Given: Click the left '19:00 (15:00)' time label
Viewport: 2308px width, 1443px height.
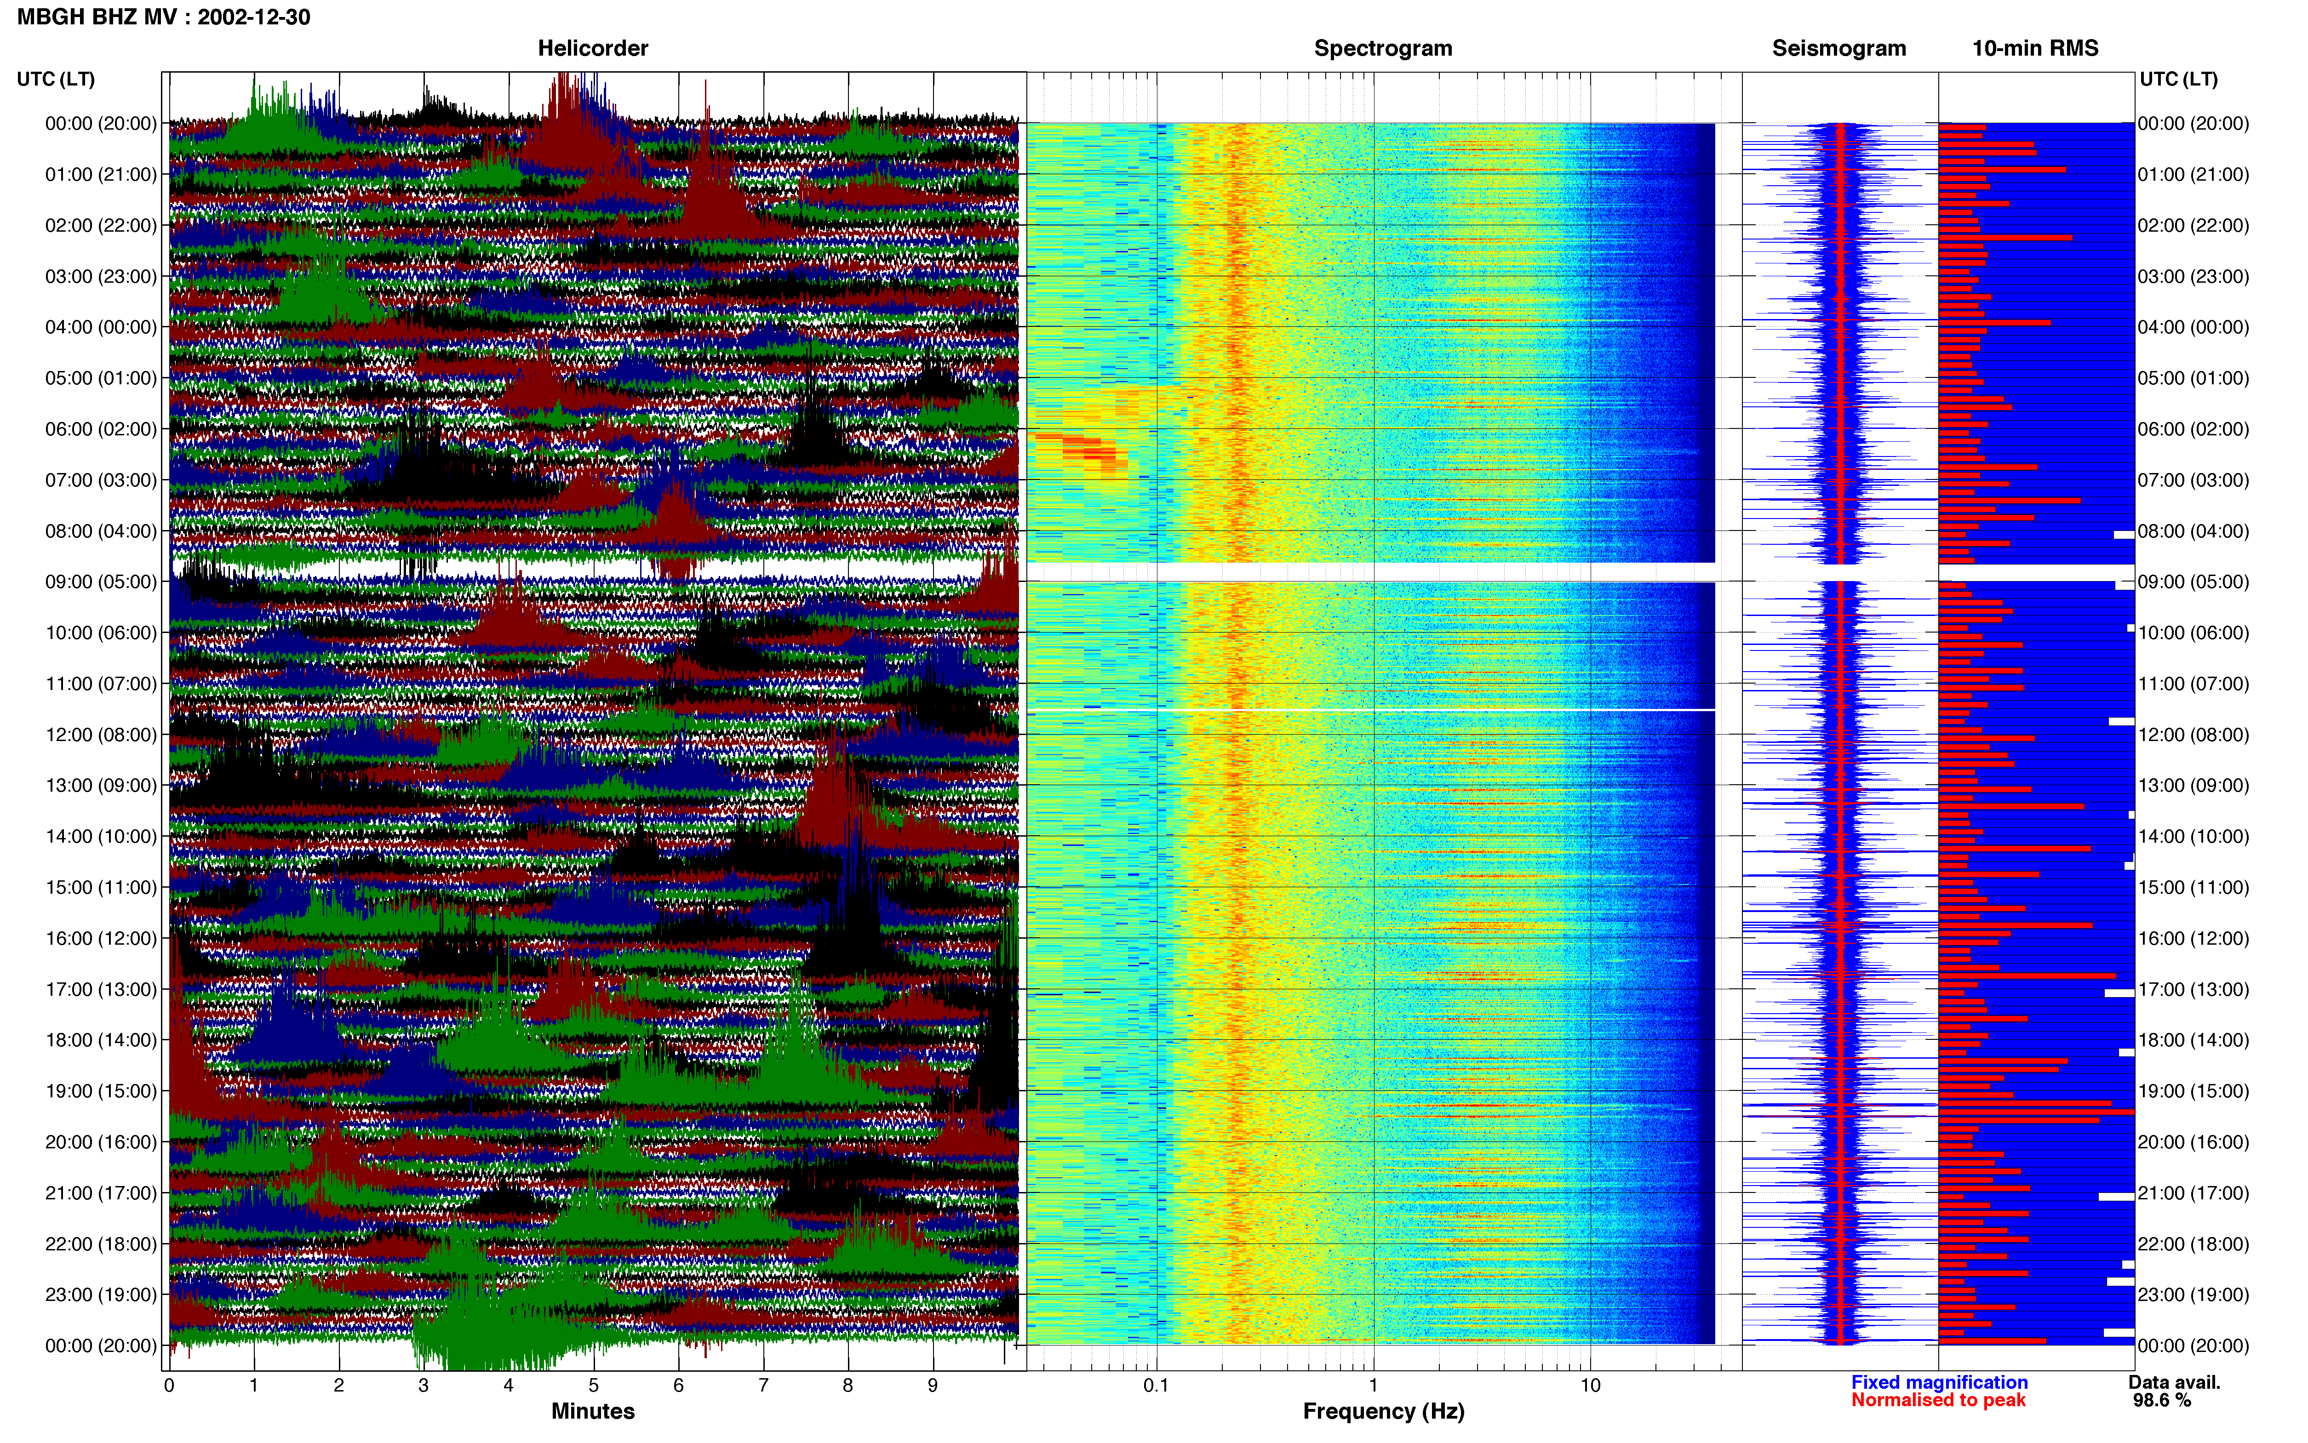Looking at the screenshot, I should tap(101, 1091).
